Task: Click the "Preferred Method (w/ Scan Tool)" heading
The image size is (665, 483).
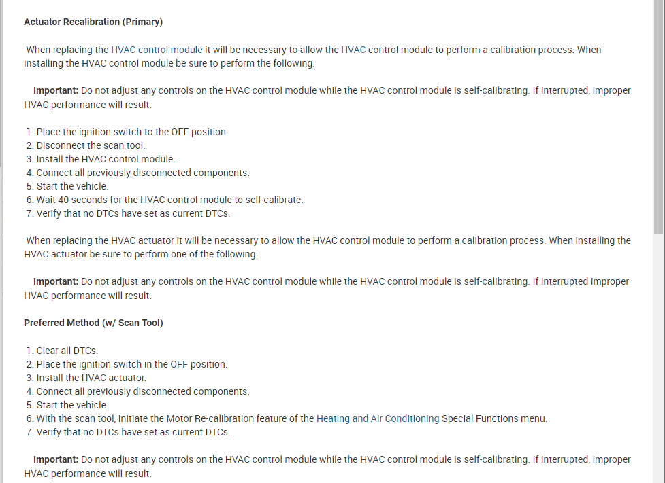Action: click(93, 323)
